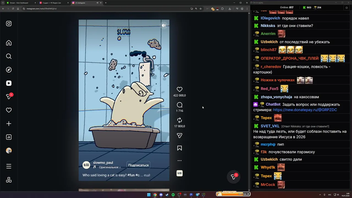Click username lOlegovich in chat

click(x=270, y=18)
